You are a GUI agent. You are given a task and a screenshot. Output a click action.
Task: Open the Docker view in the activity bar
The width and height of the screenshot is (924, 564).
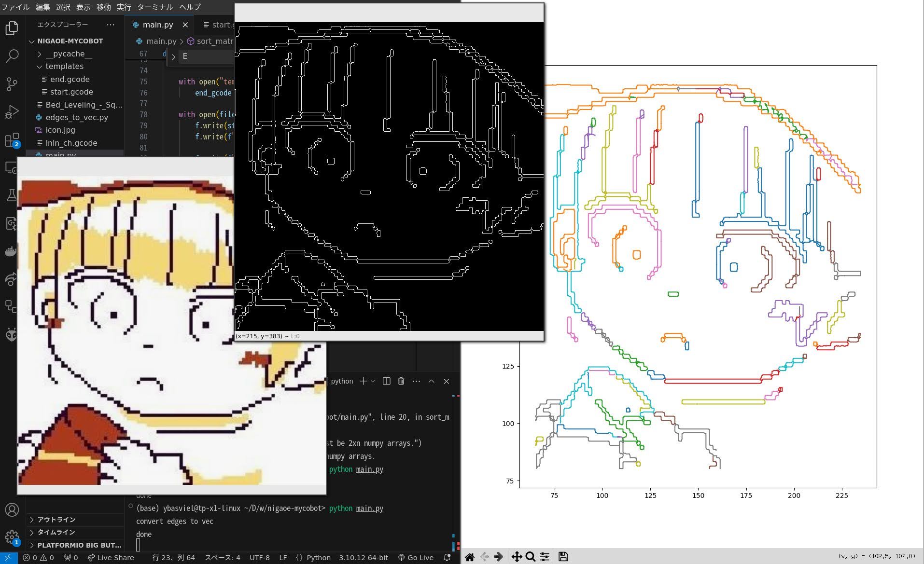click(12, 251)
